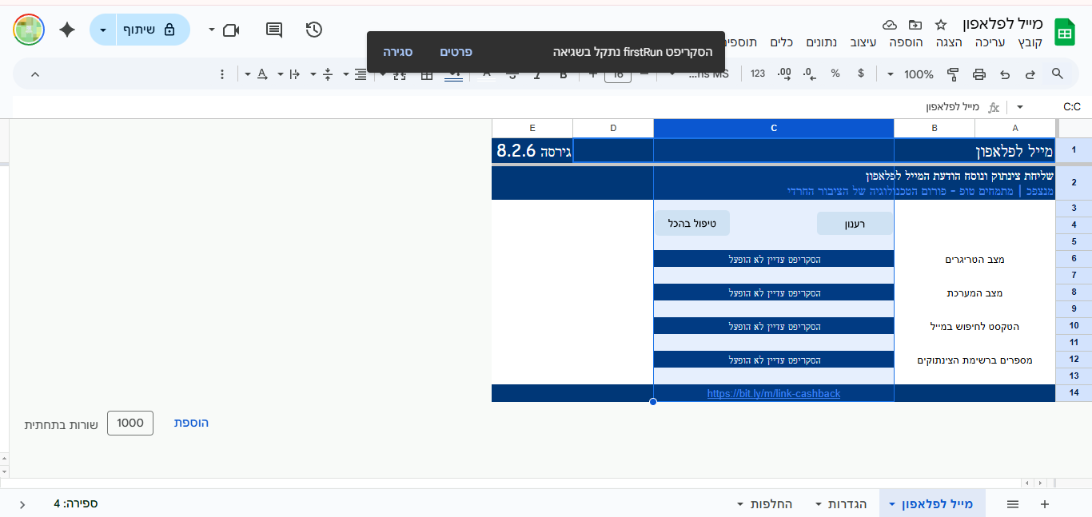The width and height of the screenshot is (1092, 517).
Task: Open the zoom 100% dropdown
Action: click(x=911, y=74)
